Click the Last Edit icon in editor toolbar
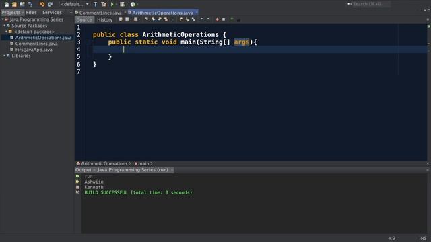Image resolution: width=431 pixels, height=242 pixels. click(x=121, y=19)
